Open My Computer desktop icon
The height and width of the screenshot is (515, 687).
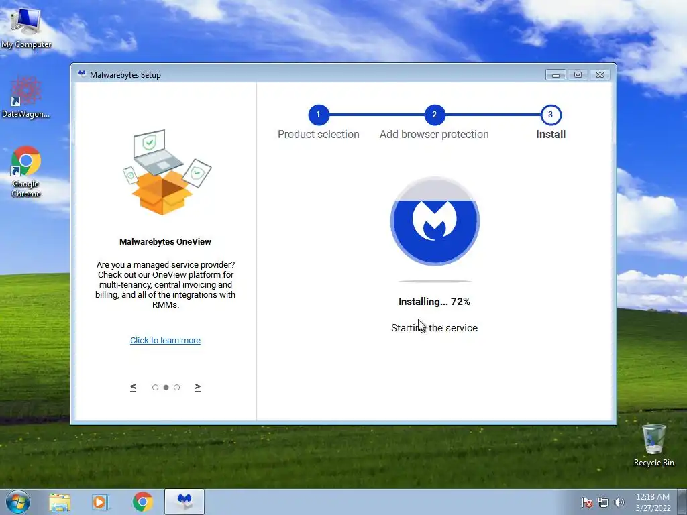26,28
